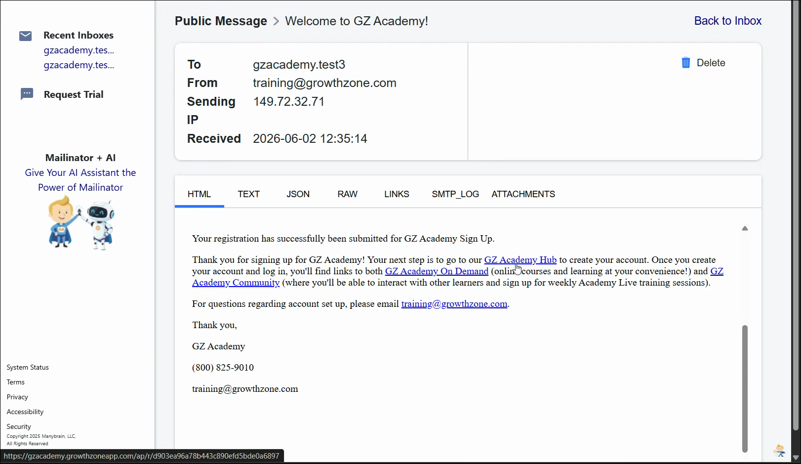Click the Recent Inboxes envelope icon
The height and width of the screenshot is (464, 801).
(x=26, y=36)
